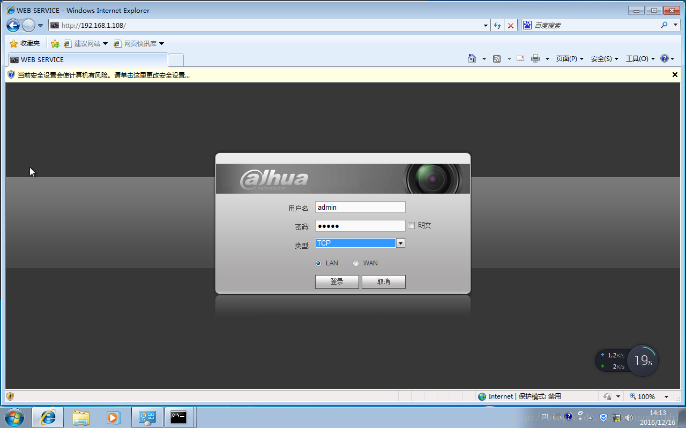The image size is (686, 428).
Task: Enable the 明文 plaintext checkbox
Action: click(x=412, y=226)
